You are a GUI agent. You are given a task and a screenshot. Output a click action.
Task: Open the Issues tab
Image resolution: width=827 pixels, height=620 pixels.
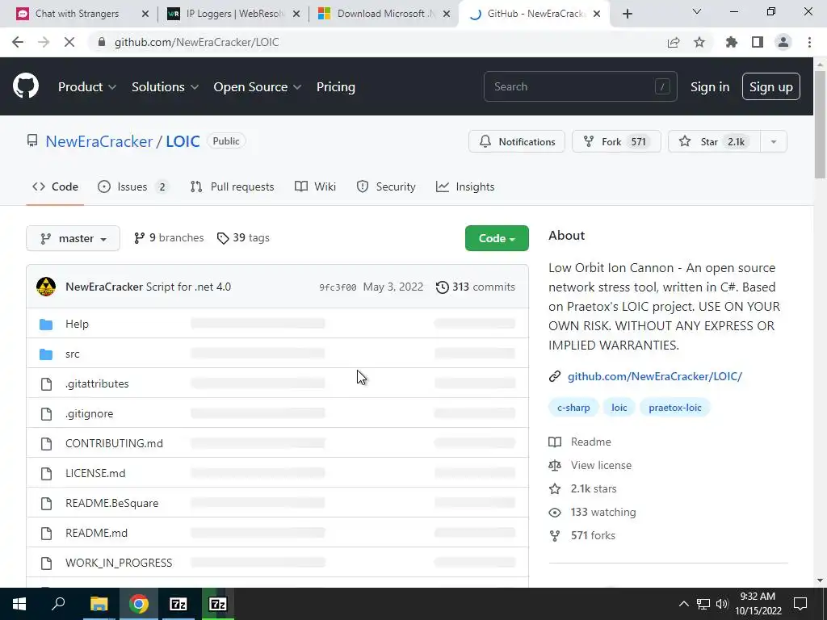pos(133,186)
